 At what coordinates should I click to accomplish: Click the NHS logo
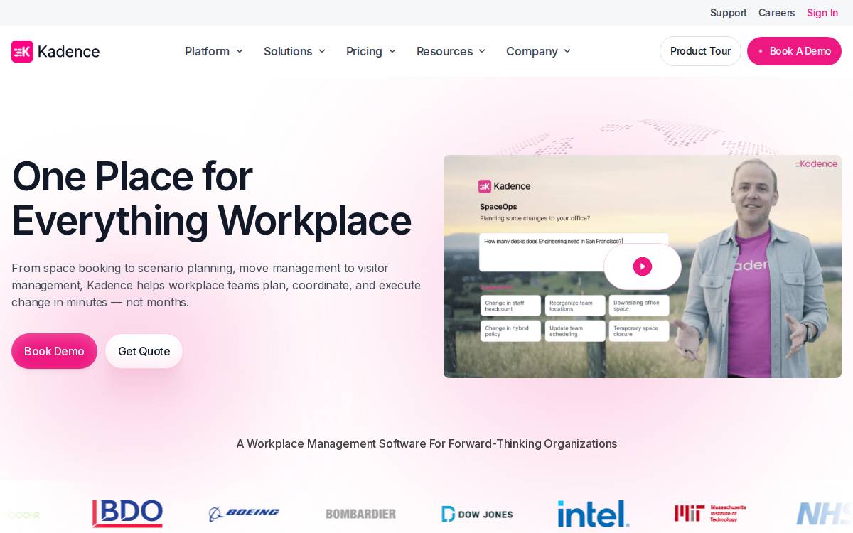pos(824,513)
